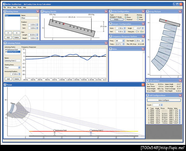
Task: Click the Array Picture panel icon
Action: tap(147, 11)
